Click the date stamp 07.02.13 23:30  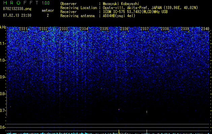(17, 15)
